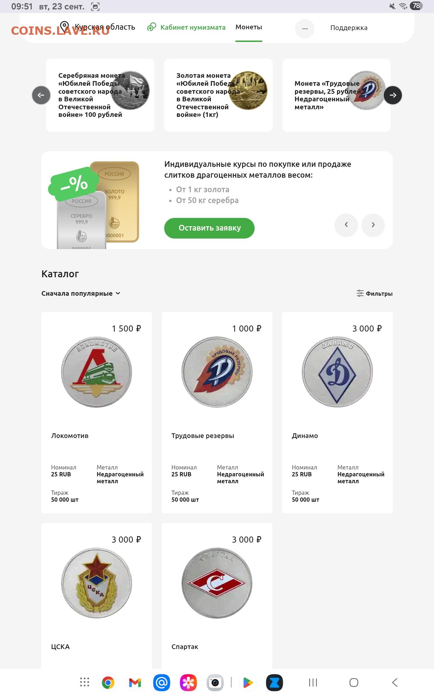Open the gold Юбилей Победы coin card
Image resolution: width=434 pixels, height=695 pixels.
click(x=218, y=95)
